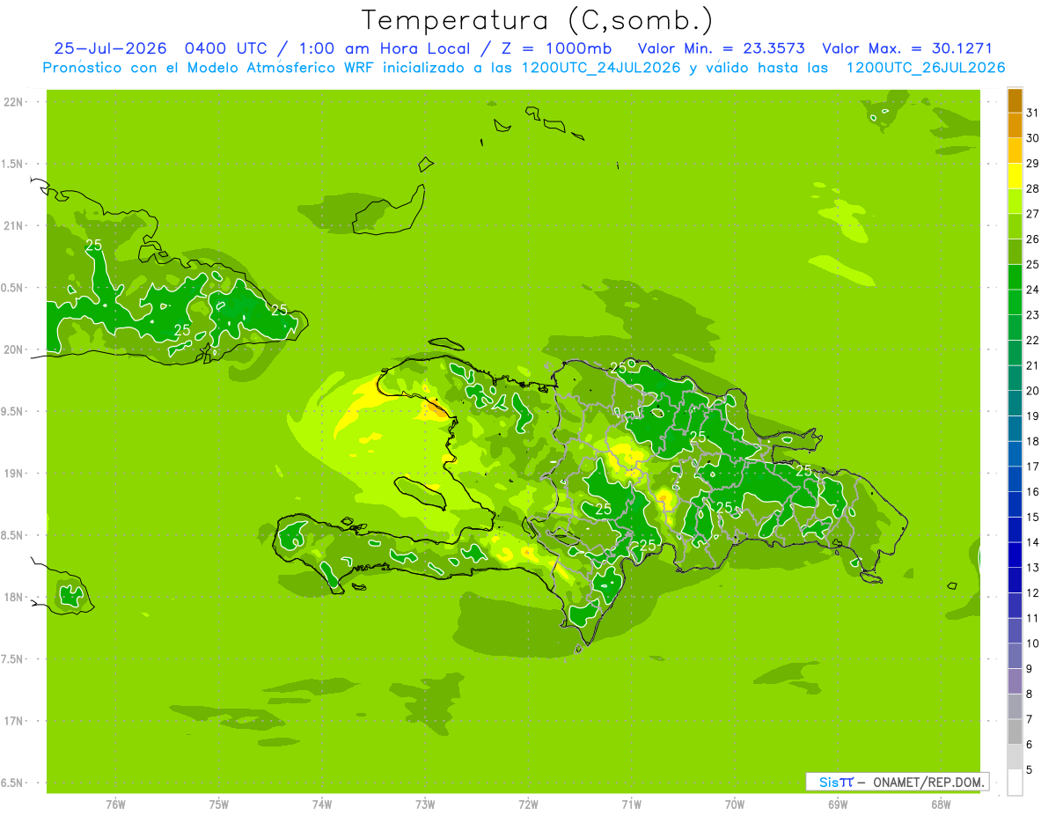1056x816 pixels.
Task: Click the "72W" longitude label
Action: [x=528, y=805]
